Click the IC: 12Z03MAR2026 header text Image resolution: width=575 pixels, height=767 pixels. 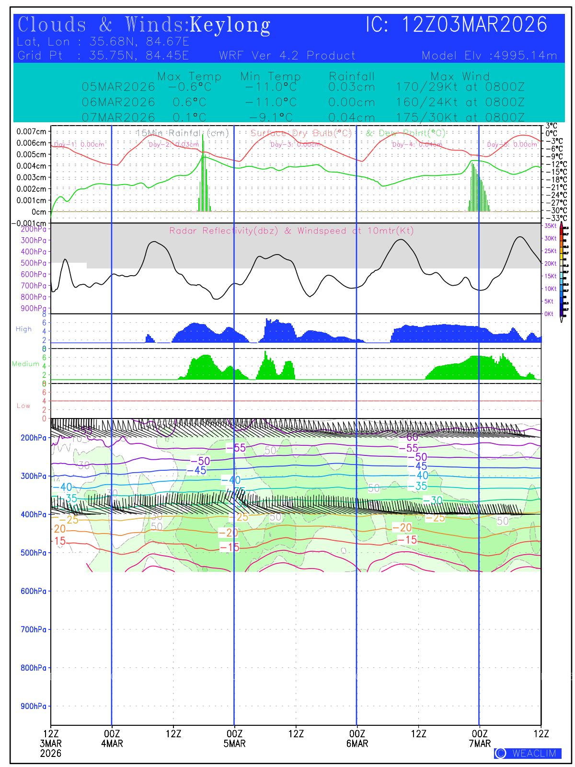click(x=456, y=25)
